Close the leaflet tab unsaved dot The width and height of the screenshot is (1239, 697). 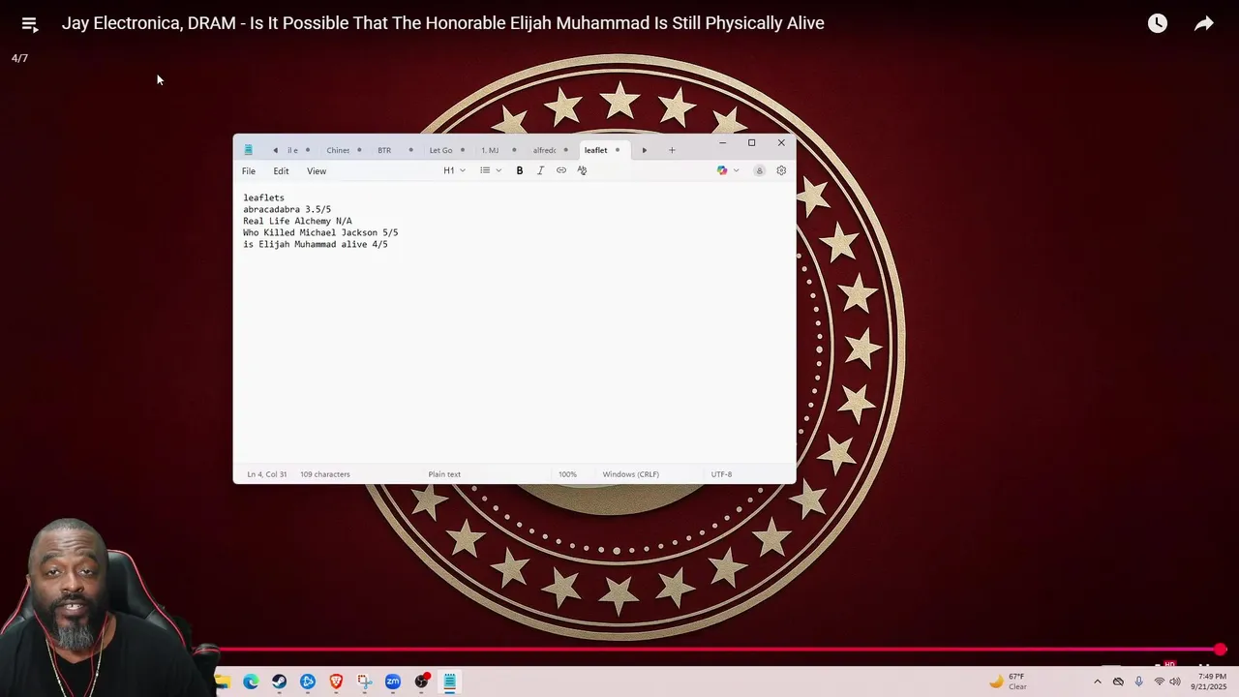coord(618,150)
